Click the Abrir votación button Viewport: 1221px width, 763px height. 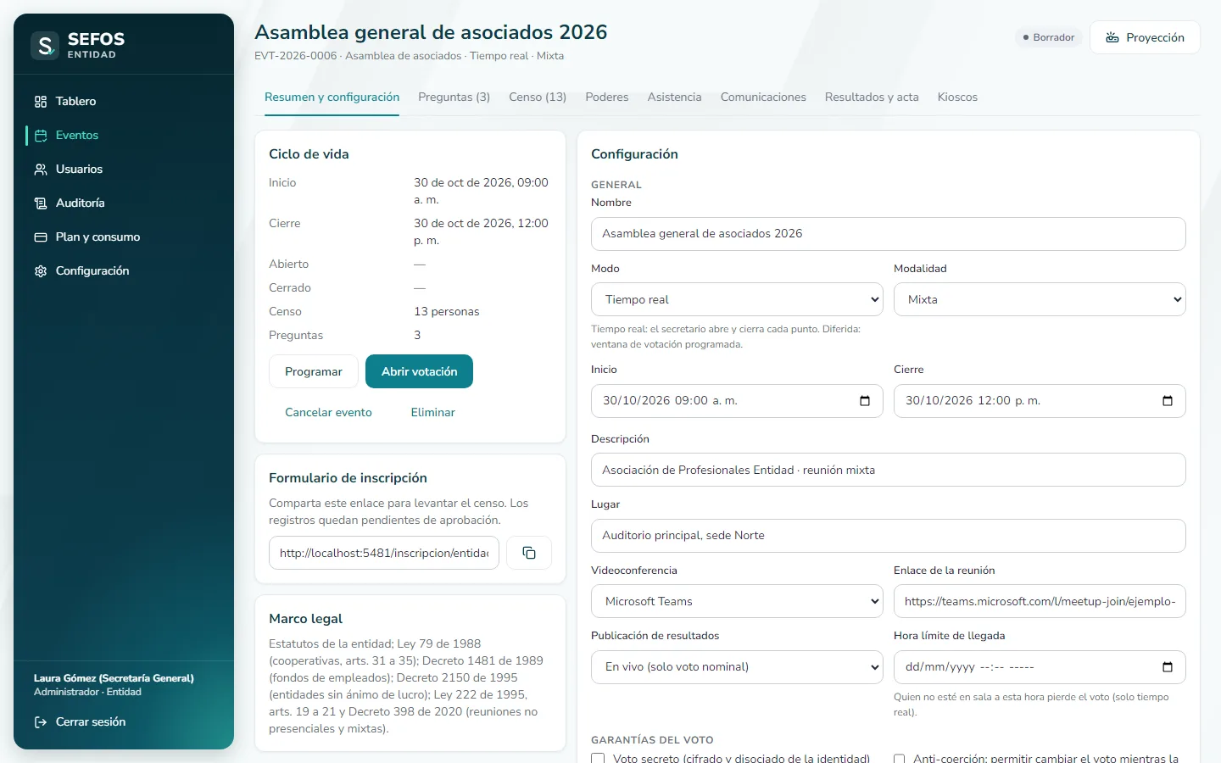(x=419, y=371)
